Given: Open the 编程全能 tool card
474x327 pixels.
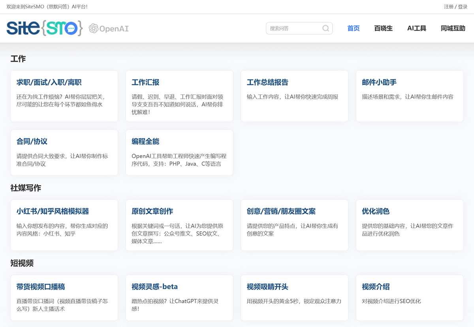Looking at the screenshot, I should coord(179,152).
